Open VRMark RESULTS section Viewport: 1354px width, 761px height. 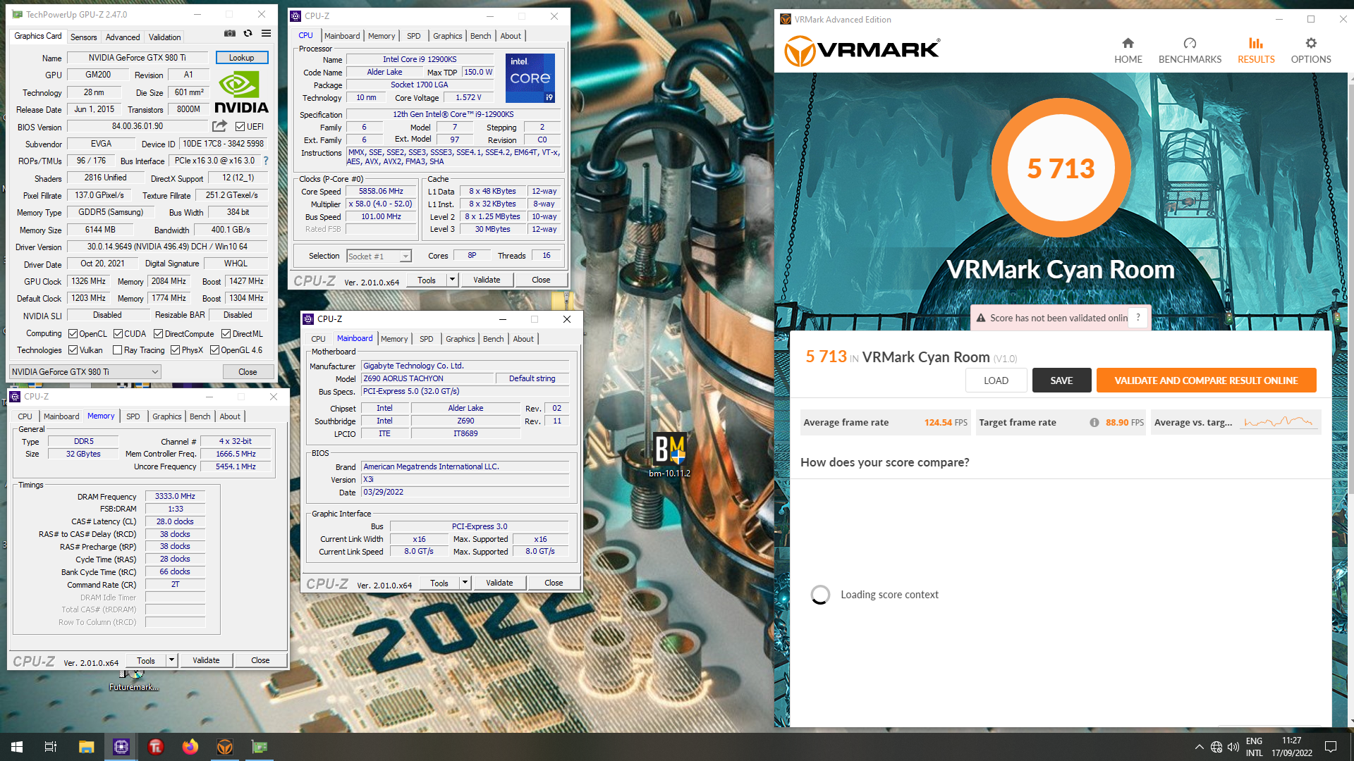[1256, 51]
